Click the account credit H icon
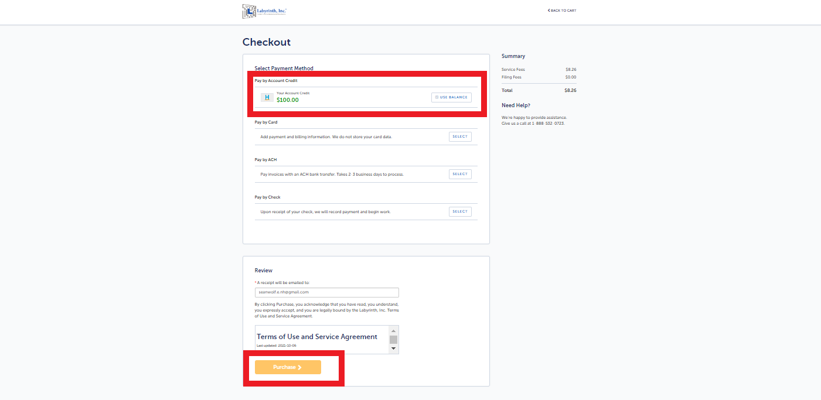821x400 pixels. tap(267, 98)
